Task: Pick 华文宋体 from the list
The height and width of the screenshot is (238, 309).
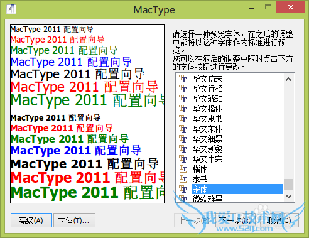Action: point(207,129)
